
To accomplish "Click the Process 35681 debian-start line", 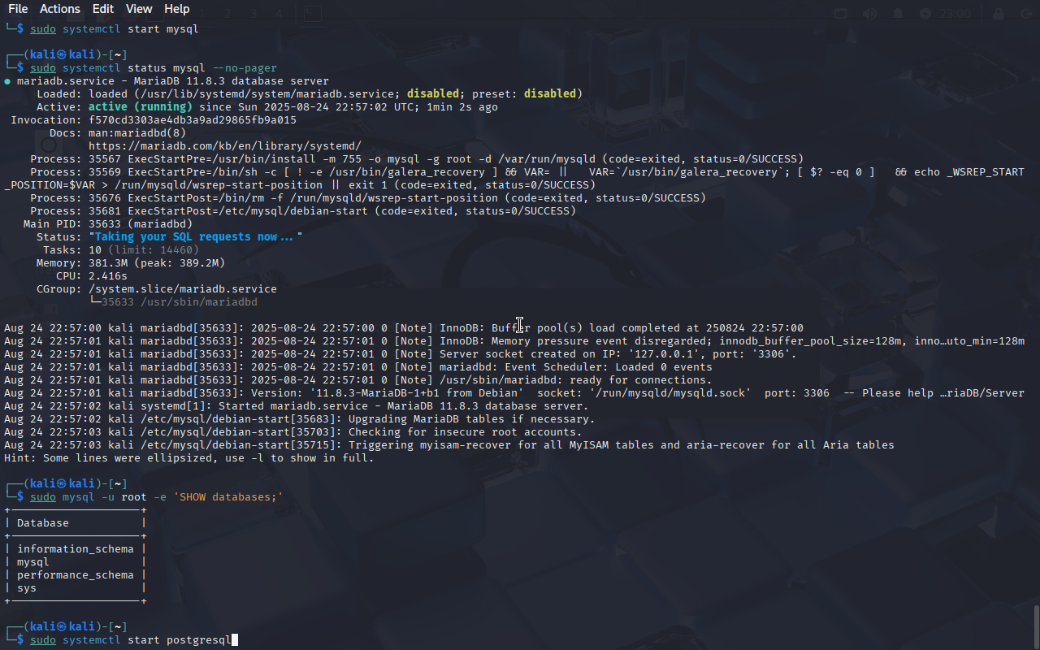I will point(303,211).
